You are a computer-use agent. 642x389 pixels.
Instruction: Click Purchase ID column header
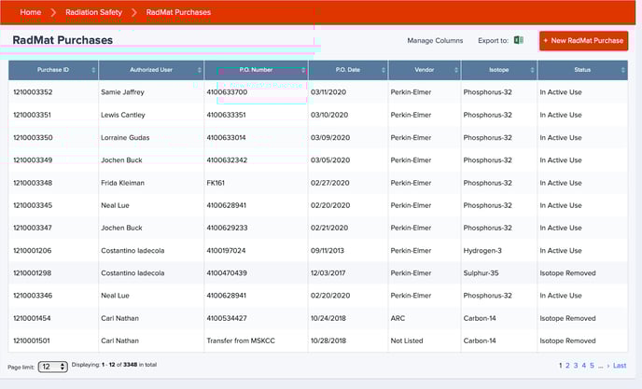[x=53, y=70]
